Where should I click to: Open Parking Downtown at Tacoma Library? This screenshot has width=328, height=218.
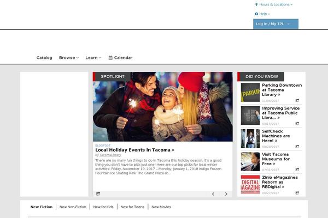(282, 90)
